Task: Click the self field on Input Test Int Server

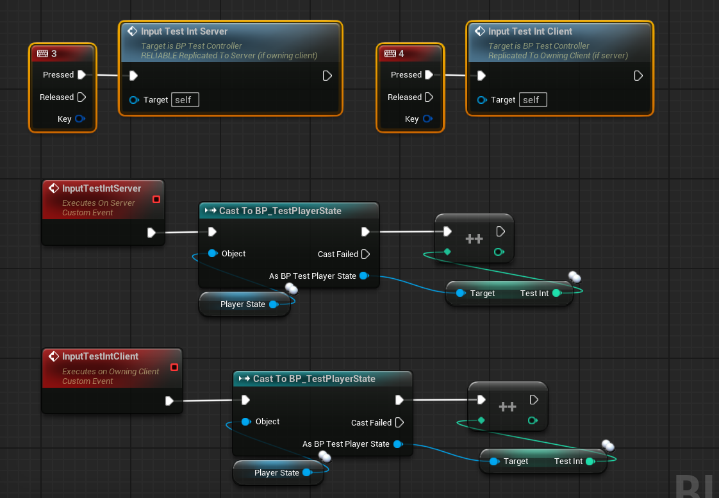Action: pos(185,100)
